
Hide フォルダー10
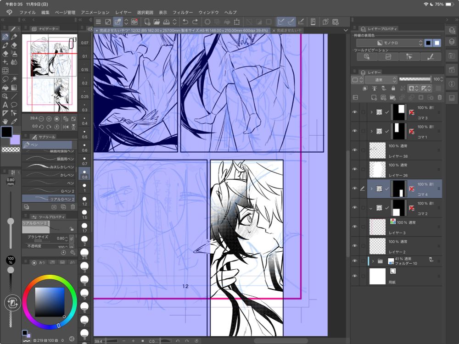coord(354,261)
